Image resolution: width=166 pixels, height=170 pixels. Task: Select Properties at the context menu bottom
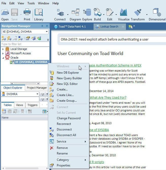[x=69, y=165]
